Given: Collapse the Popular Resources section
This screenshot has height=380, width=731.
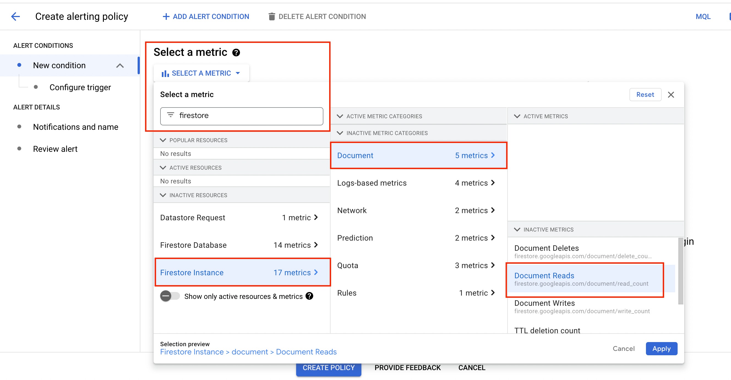Looking at the screenshot, I should [163, 140].
